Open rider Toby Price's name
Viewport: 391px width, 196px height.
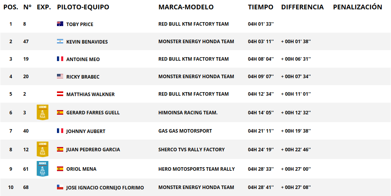pyautogui.click(x=80, y=24)
